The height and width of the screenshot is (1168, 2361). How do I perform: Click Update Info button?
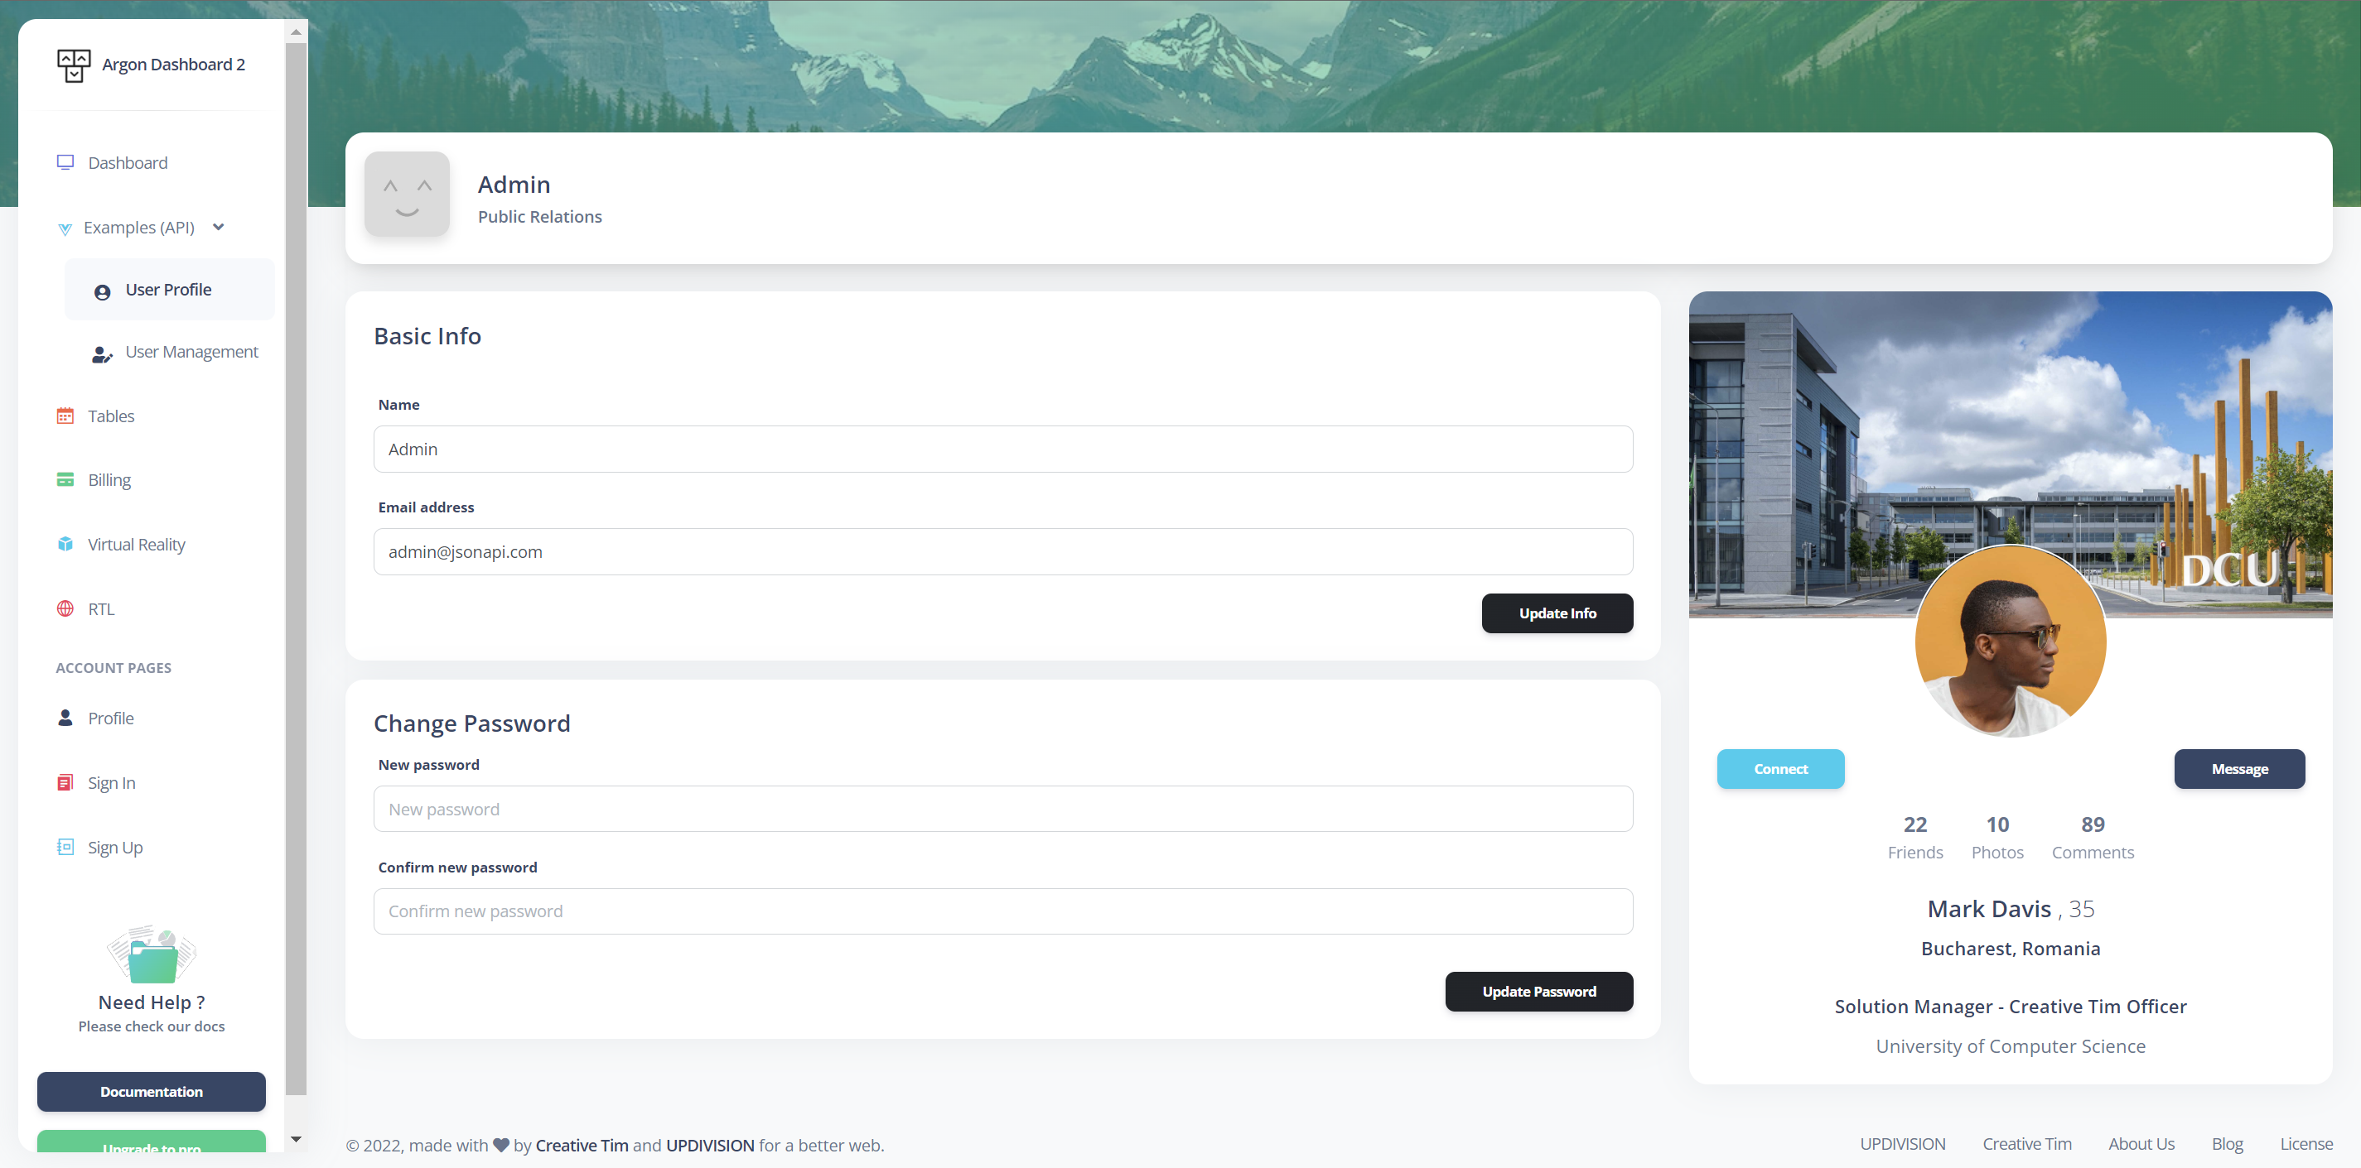point(1557,613)
